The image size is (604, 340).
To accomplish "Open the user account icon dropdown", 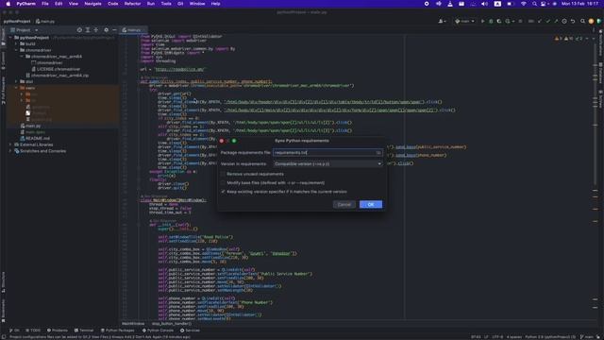I will [x=443, y=21].
